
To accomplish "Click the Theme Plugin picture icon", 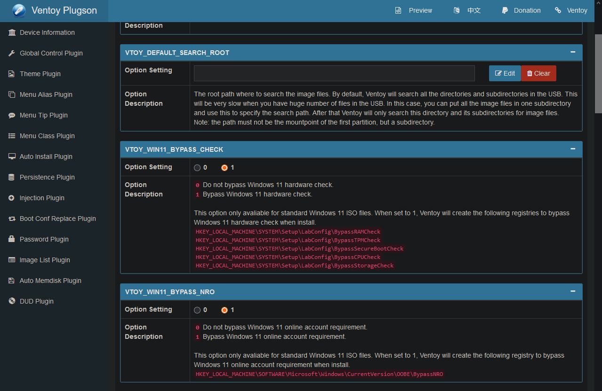I will click(12, 74).
